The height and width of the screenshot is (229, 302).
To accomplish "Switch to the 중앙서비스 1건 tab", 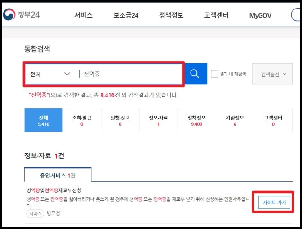I will coord(58,175).
